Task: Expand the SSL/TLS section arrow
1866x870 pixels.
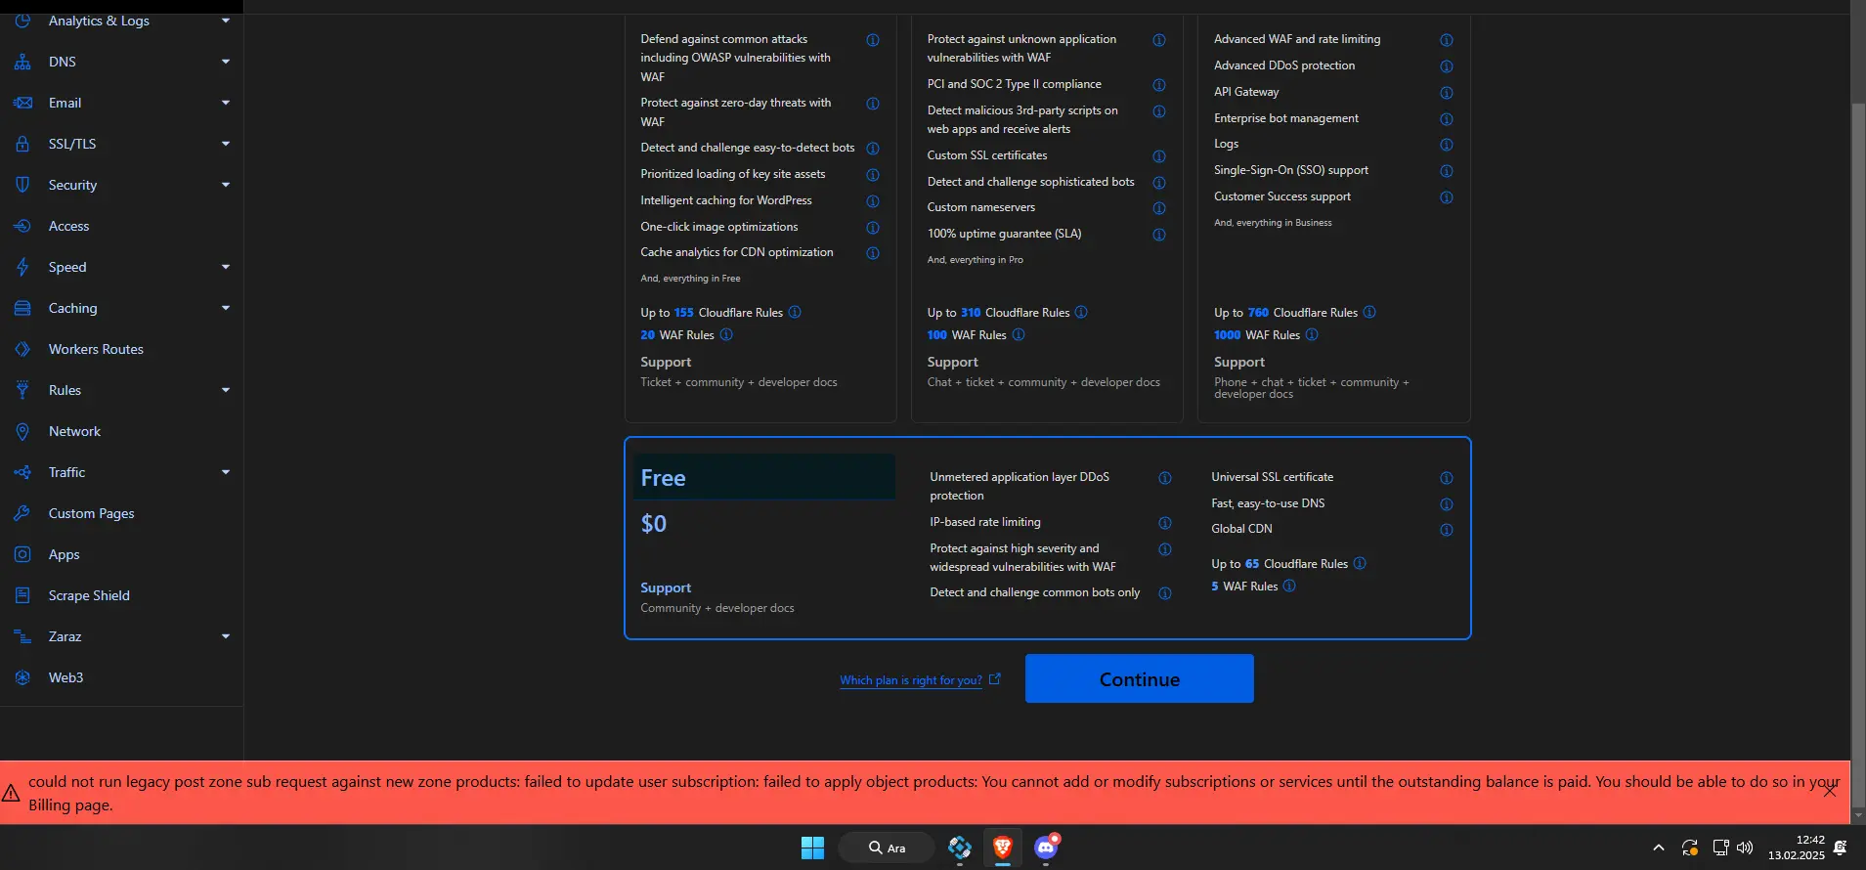Action: click(x=226, y=144)
